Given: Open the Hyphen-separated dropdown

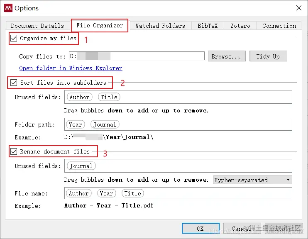Looking at the screenshot, I should point(252,180).
